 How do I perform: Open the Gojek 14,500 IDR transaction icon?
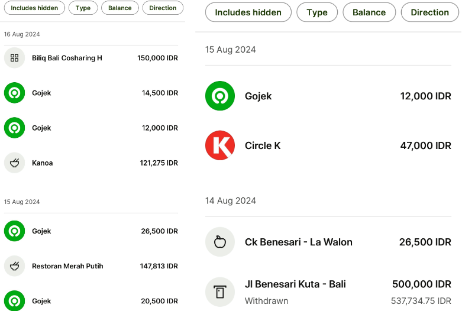pos(14,93)
